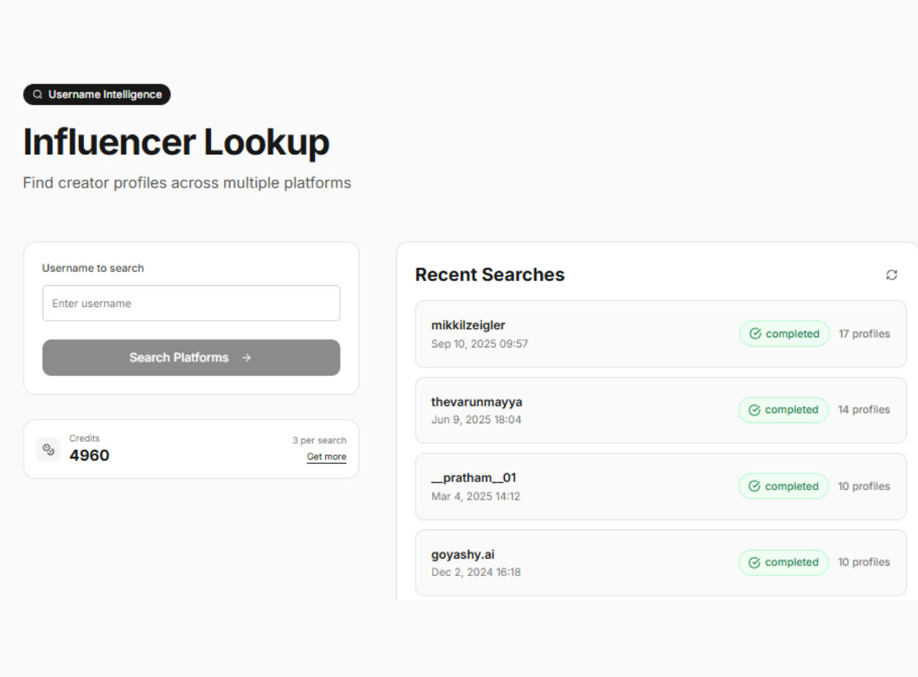The height and width of the screenshot is (677, 918).
Task: Click the 17 profiles count
Action: pos(864,333)
